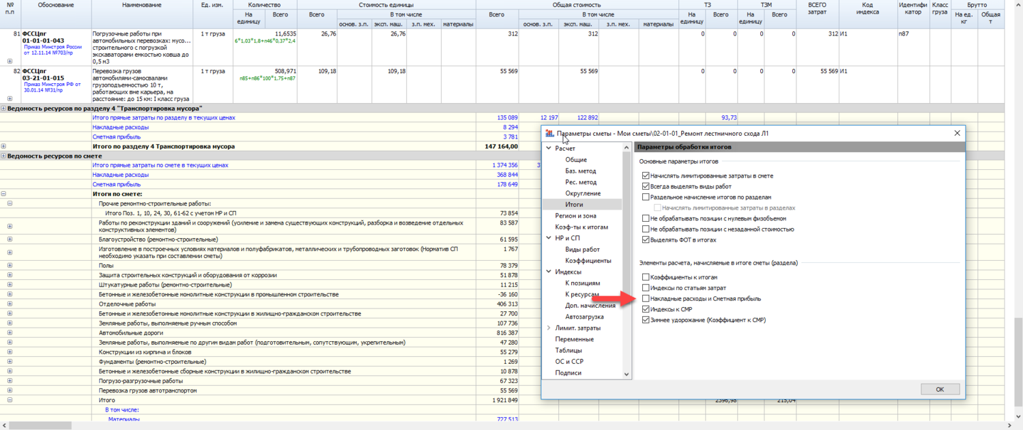Expand the Отделочные работы row
This screenshot has height=430, width=1023.
tap(10, 304)
